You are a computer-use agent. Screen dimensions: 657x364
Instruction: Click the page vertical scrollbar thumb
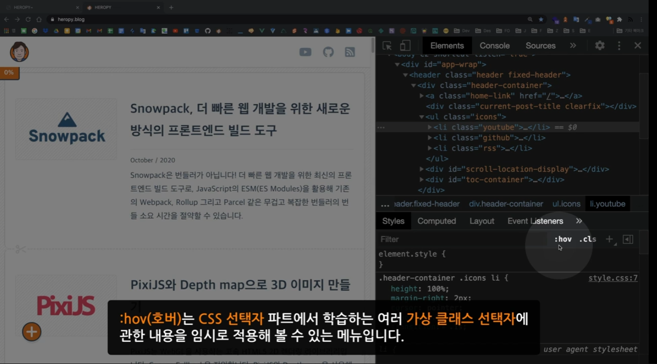(x=372, y=45)
